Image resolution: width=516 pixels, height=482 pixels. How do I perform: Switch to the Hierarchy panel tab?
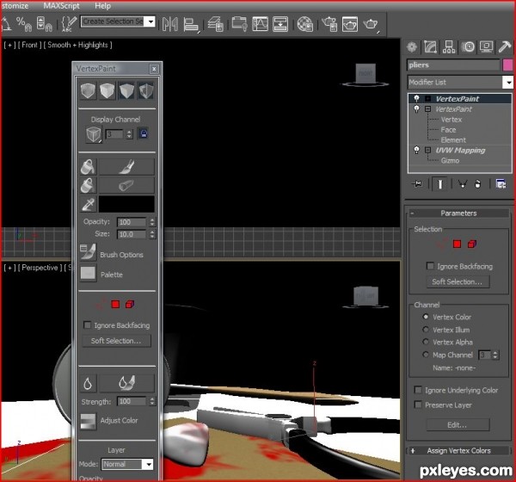tap(449, 46)
